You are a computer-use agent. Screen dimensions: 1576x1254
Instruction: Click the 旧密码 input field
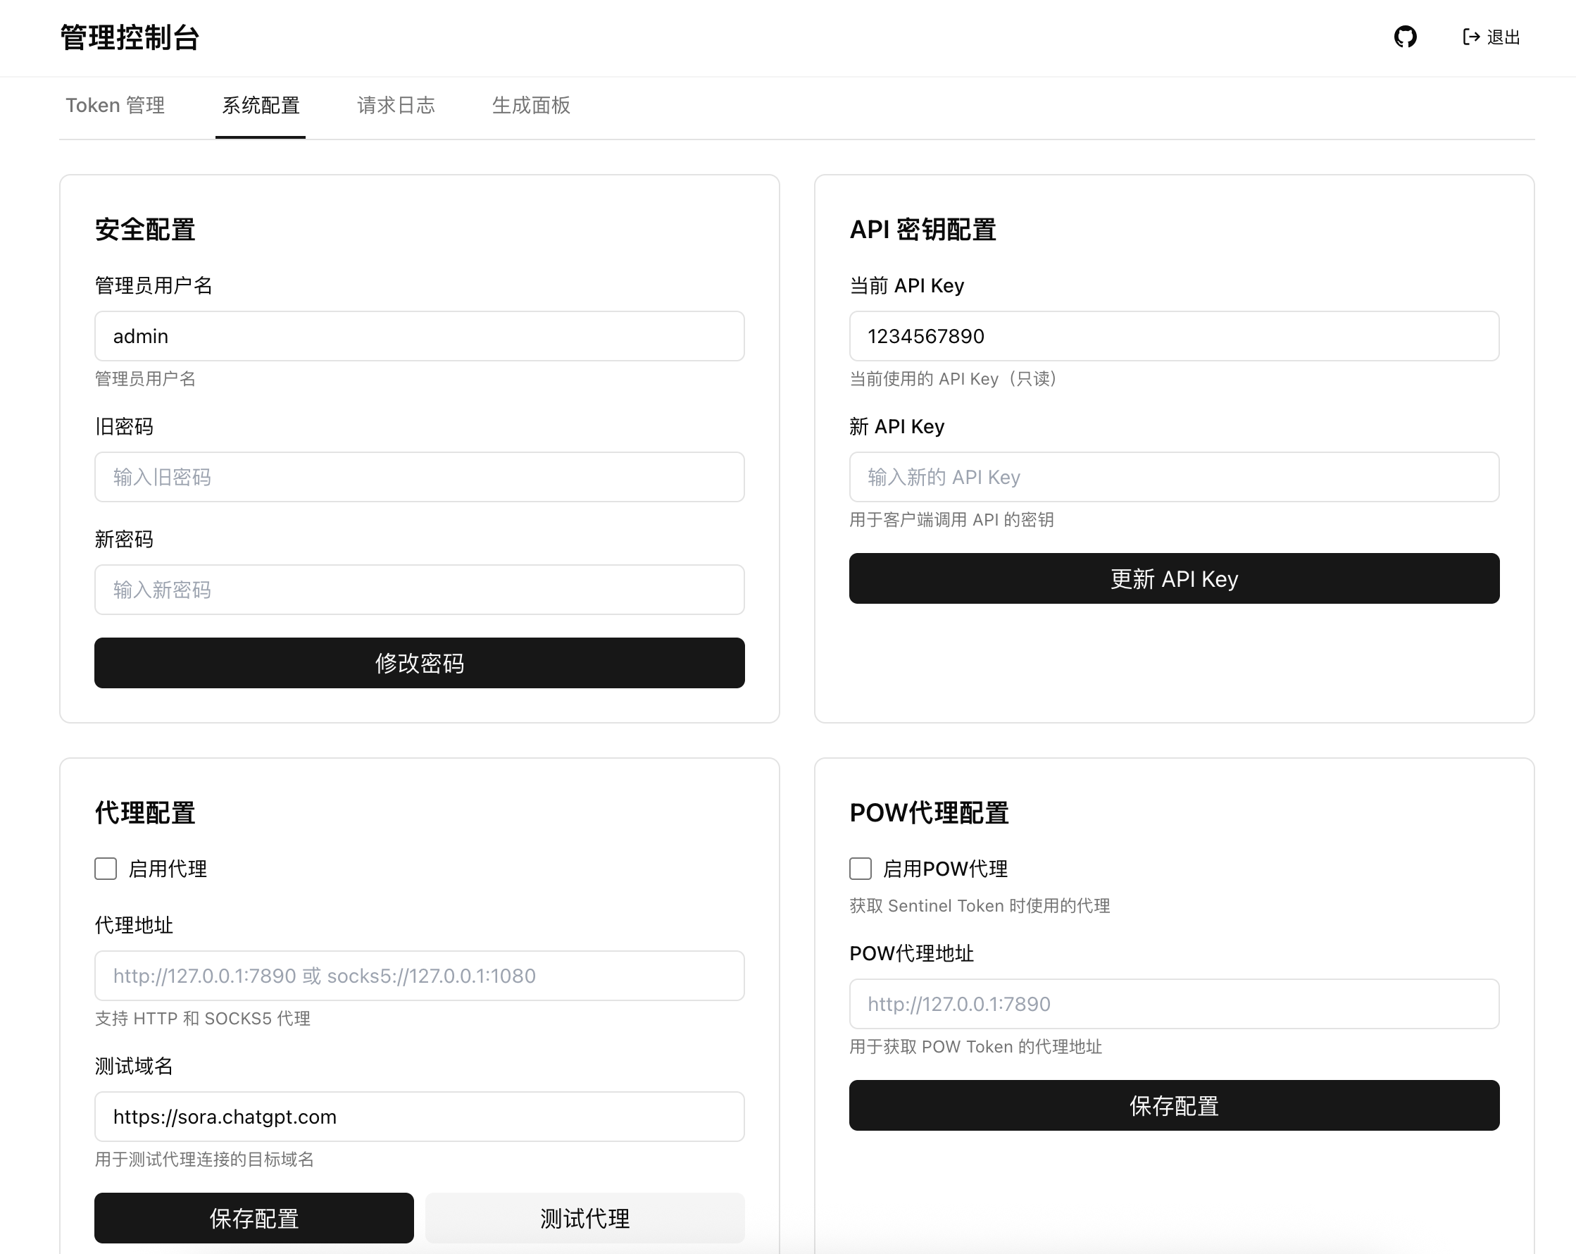coord(419,477)
